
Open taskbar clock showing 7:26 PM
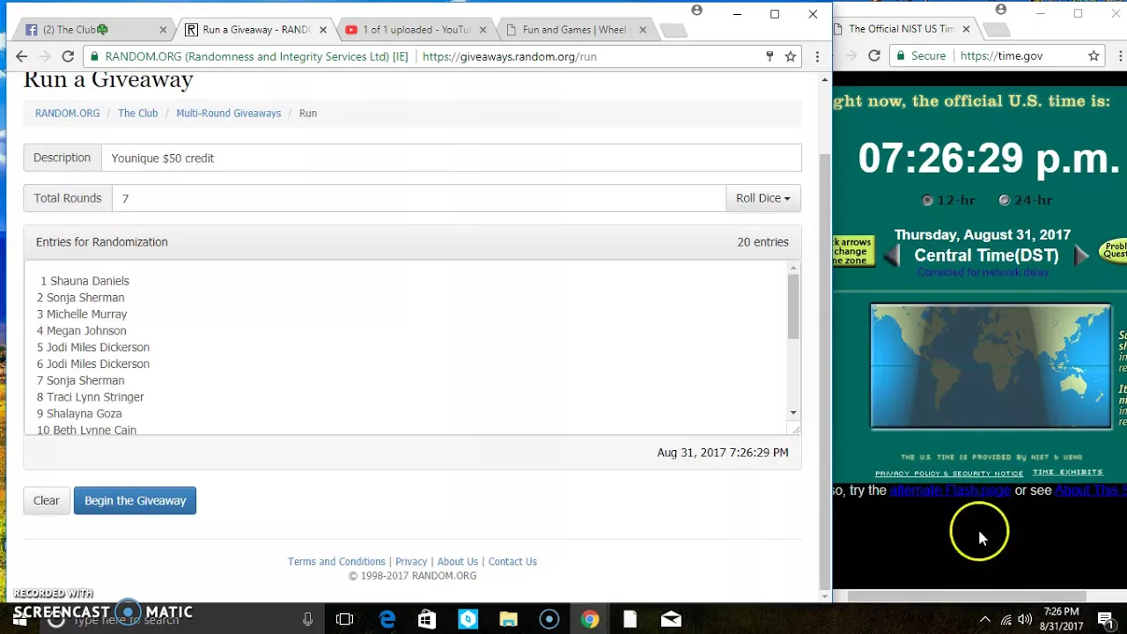[x=1061, y=619]
